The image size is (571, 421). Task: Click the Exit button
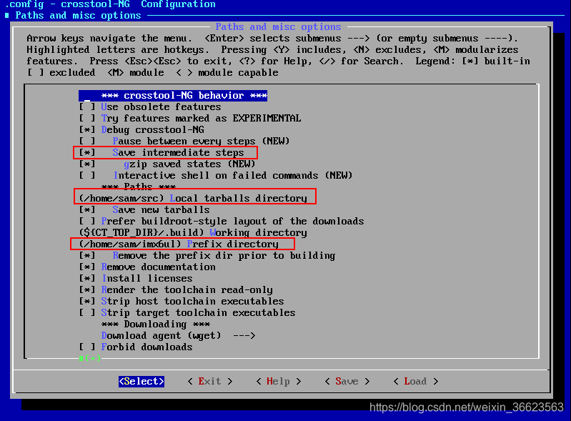(210, 381)
